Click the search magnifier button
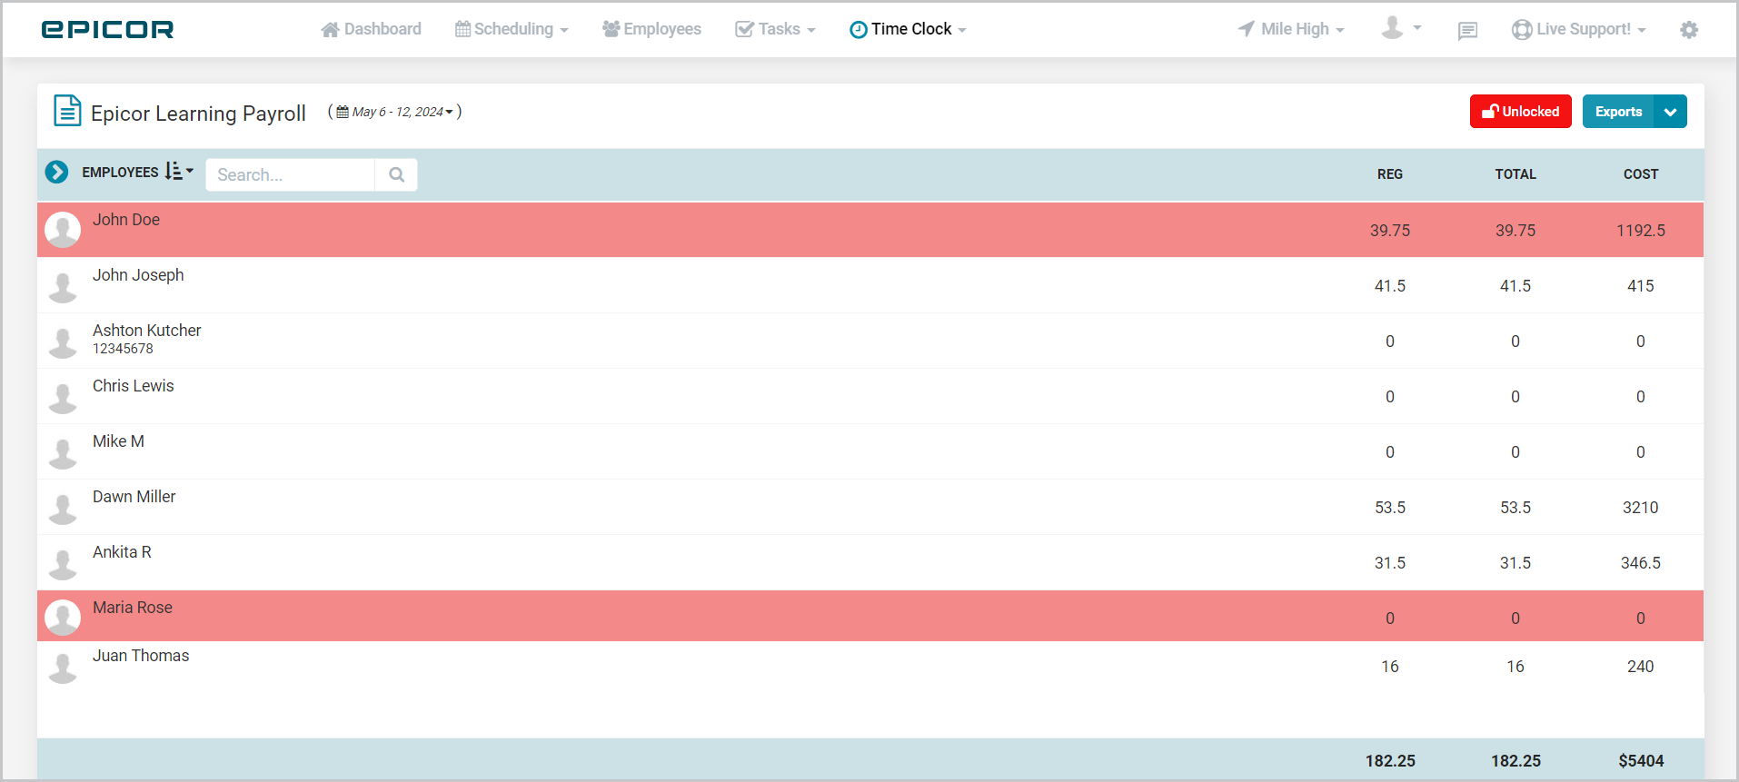The image size is (1739, 782). [397, 175]
